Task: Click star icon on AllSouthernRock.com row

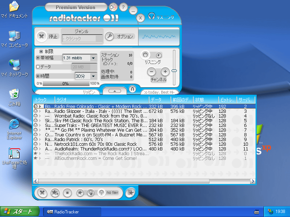Action: pos(36,158)
